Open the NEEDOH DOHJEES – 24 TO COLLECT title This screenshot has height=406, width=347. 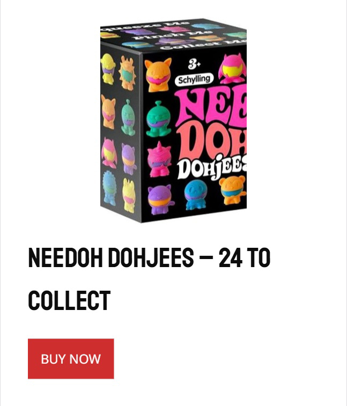click(x=149, y=279)
